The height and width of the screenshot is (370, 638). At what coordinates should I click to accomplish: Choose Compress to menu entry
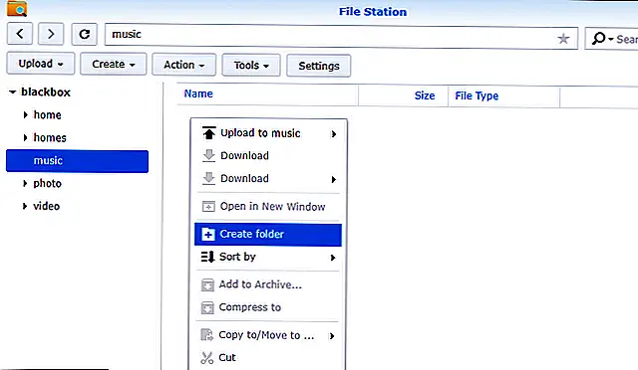point(268,307)
